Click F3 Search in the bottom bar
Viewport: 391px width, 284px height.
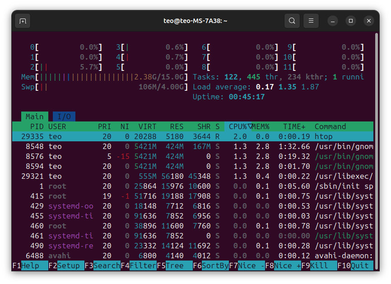coord(102,265)
